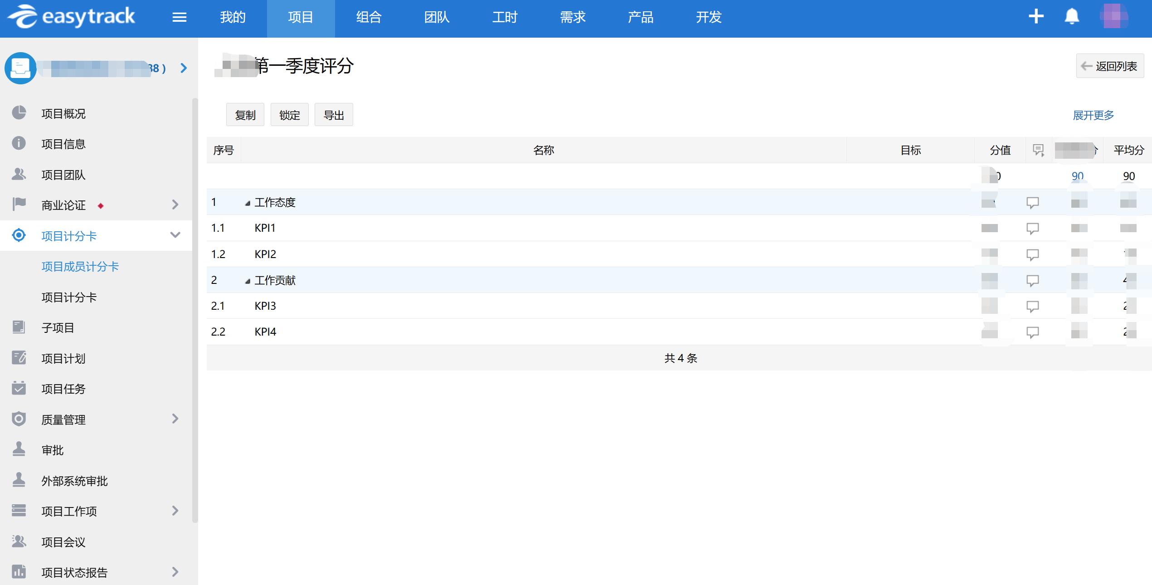The image size is (1152, 585).
Task: Expand the 商业论证 sidebar submenu
Action: [175, 205]
